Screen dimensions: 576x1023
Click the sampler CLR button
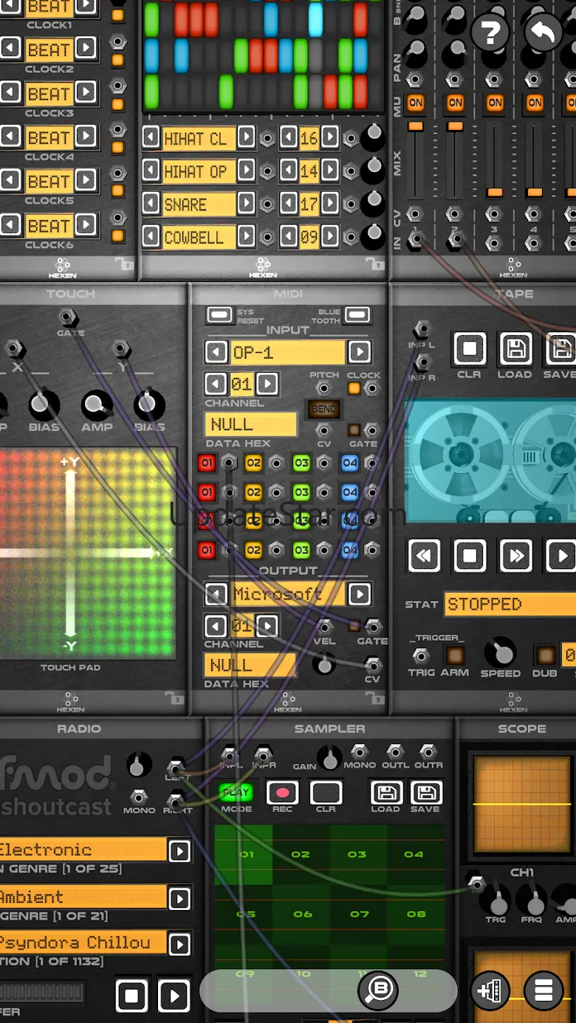[x=326, y=793]
